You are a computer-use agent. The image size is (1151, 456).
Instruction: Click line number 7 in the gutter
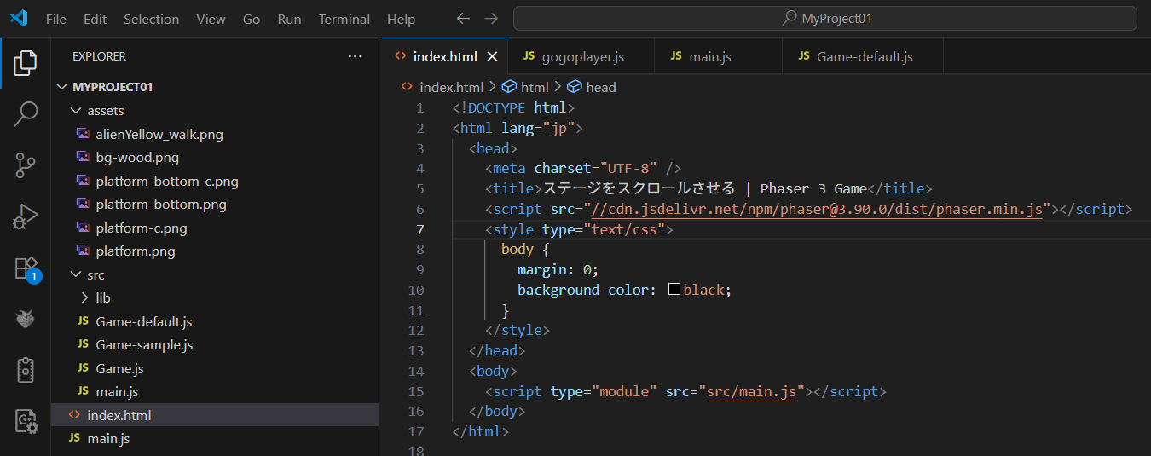point(419,229)
